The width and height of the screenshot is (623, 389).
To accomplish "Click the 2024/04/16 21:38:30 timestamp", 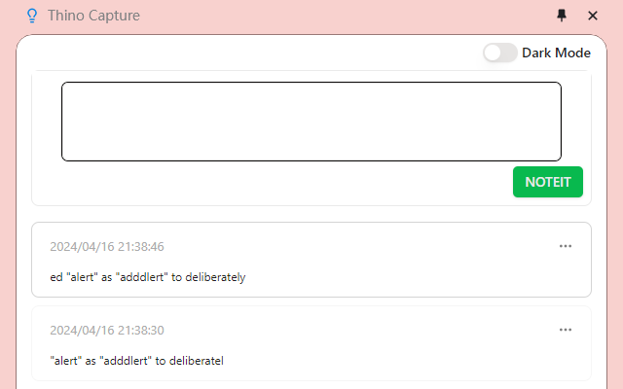I will pyautogui.click(x=107, y=331).
